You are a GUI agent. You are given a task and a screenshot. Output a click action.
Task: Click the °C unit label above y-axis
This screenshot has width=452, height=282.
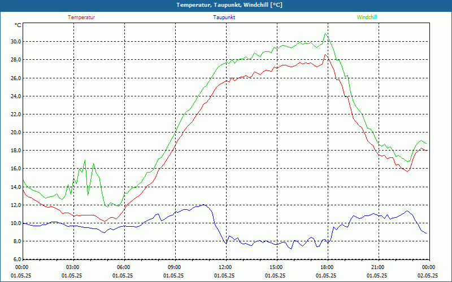pos(18,25)
